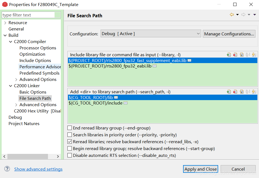Click ellipsis next to ${CG_TOOL_ROOT}/include

point(126,103)
